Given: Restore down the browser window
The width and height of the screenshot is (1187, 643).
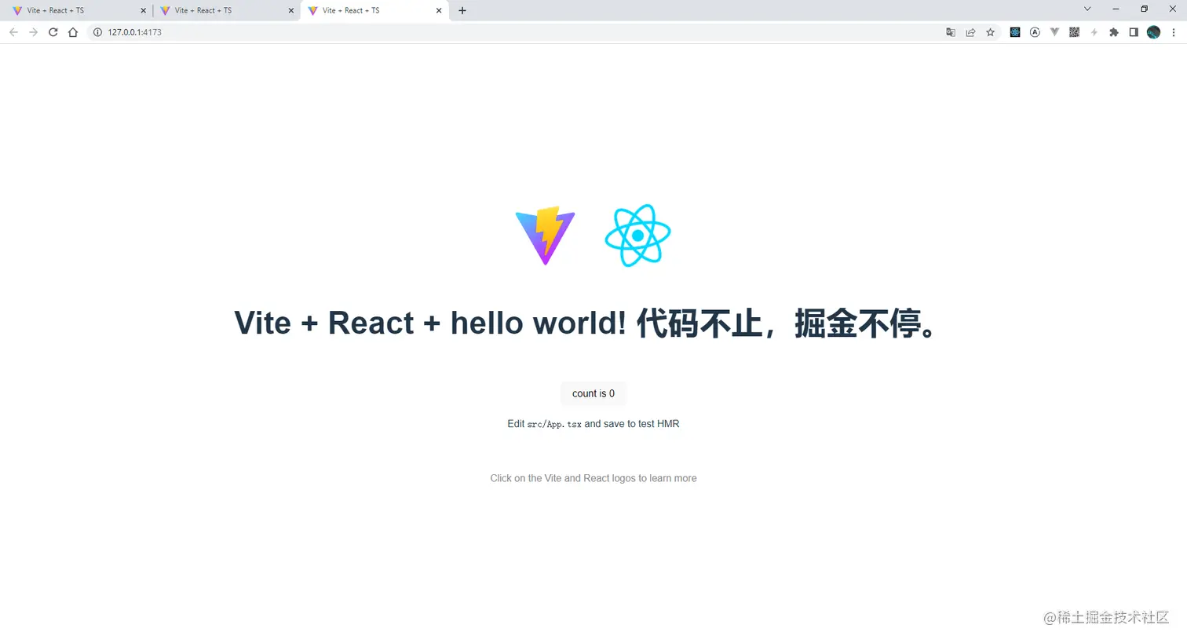Looking at the screenshot, I should point(1144,9).
